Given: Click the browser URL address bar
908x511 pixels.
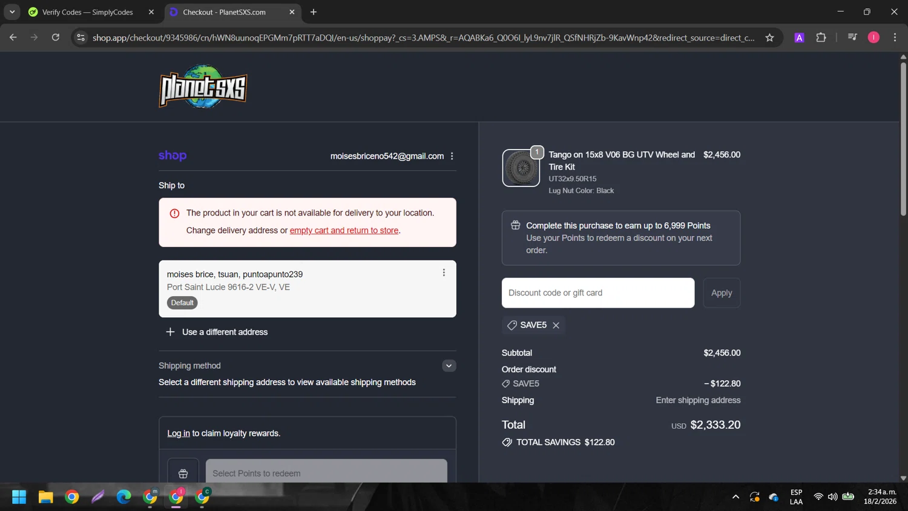Looking at the screenshot, I should (x=424, y=38).
